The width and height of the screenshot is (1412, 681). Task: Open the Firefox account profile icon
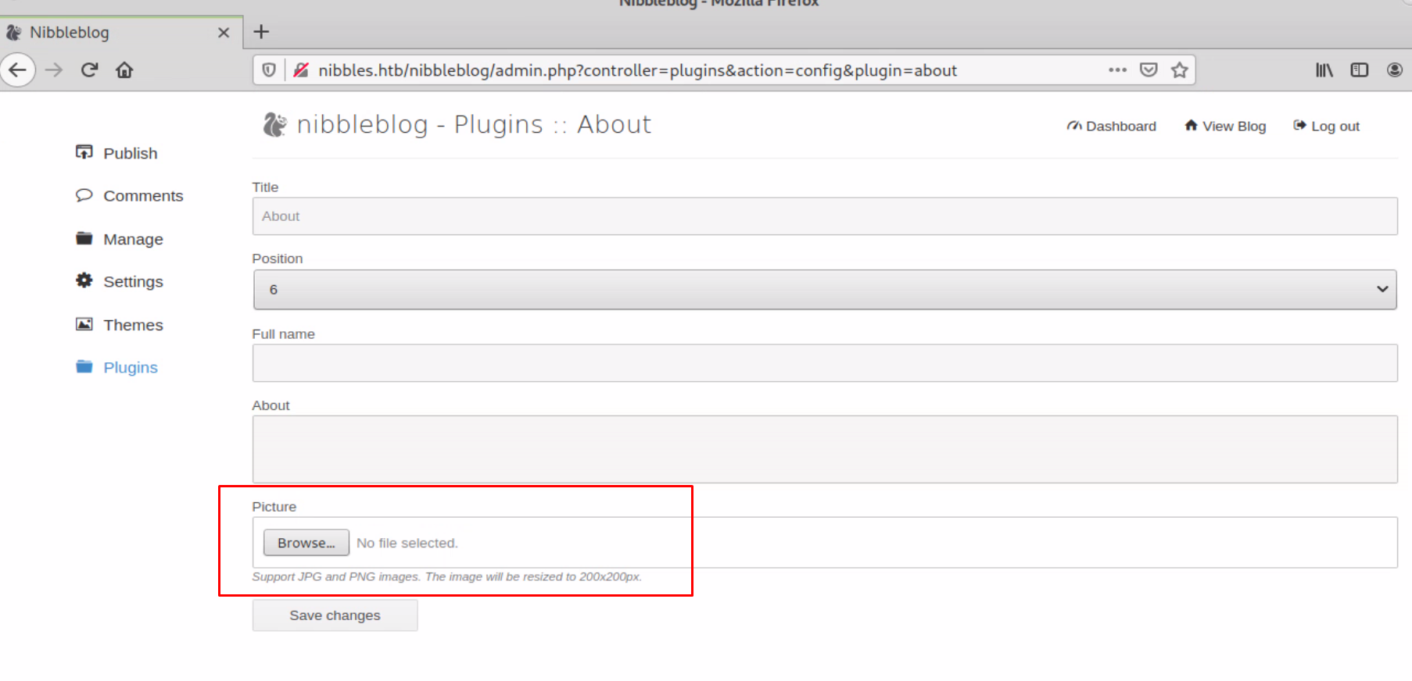[x=1394, y=70]
